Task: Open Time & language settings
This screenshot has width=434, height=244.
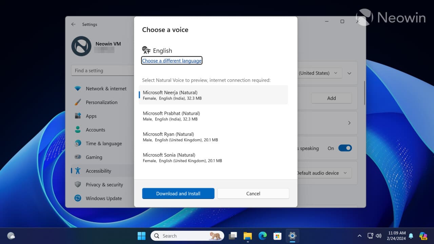Action: 104,143
